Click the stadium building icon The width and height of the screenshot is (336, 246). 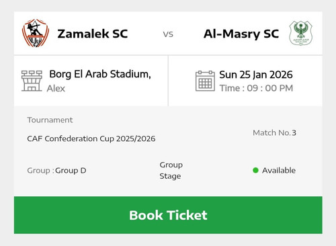tap(32, 81)
